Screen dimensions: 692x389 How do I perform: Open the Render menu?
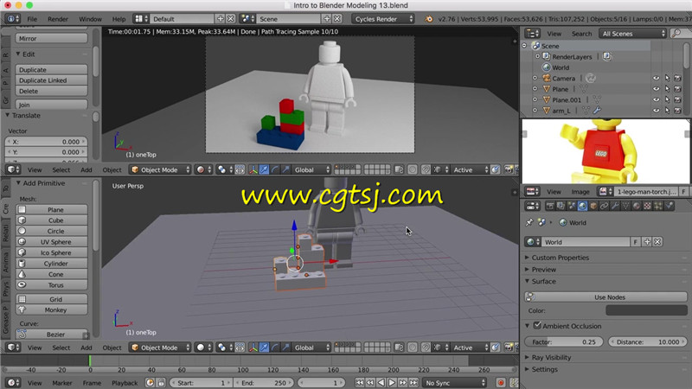click(x=58, y=19)
